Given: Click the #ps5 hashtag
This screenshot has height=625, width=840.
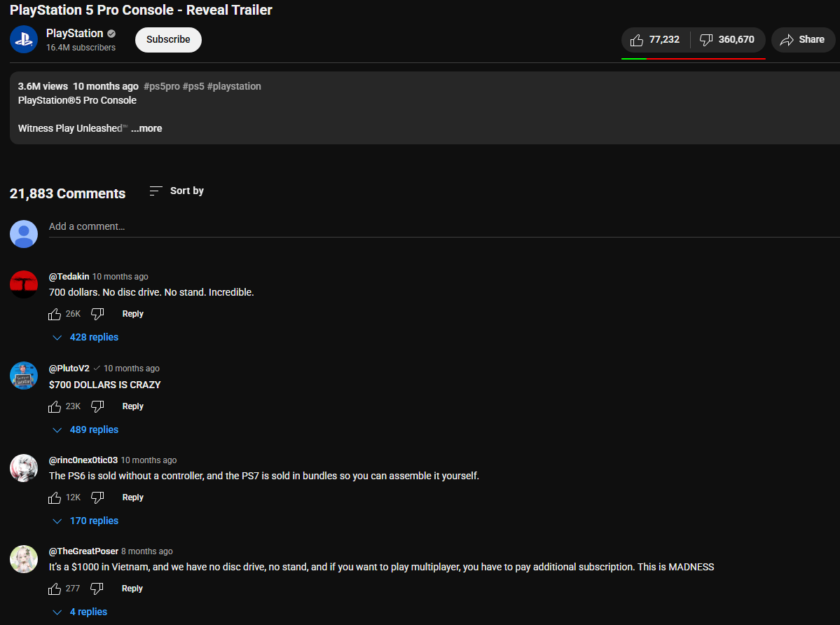Looking at the screenshot, I should pyautogui.click(x=193, y=86).
